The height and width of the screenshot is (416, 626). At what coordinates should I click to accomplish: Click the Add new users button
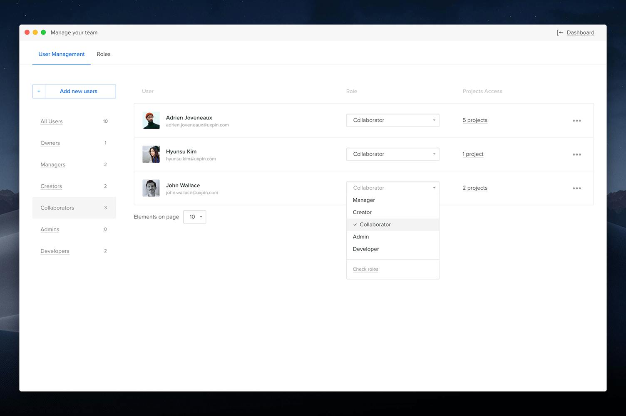(x=78, y=91)
